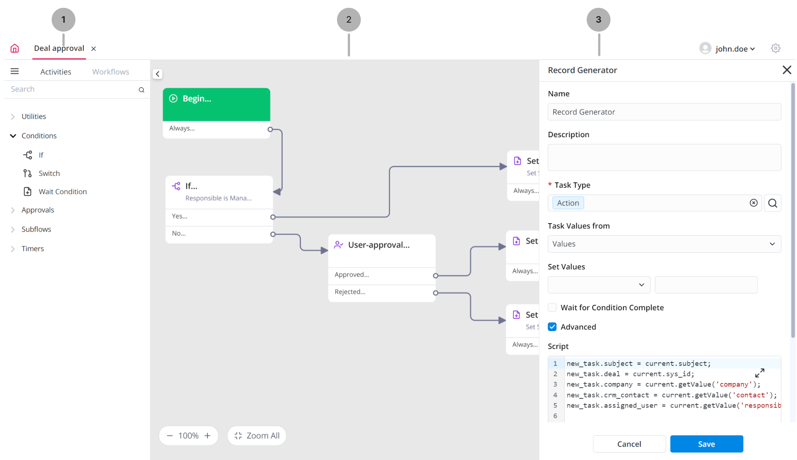This screenshot has height=460, width=797.
Task: Zoom in with the plus button
Action: click(207, 436)
